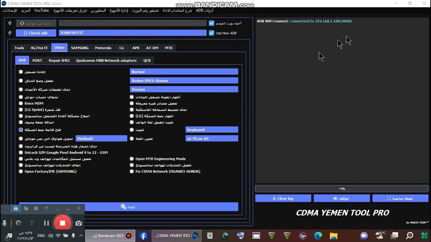Click the gear icon on the ابداء start bar
This screenshot has height=242, width=431.
point(123,207)
